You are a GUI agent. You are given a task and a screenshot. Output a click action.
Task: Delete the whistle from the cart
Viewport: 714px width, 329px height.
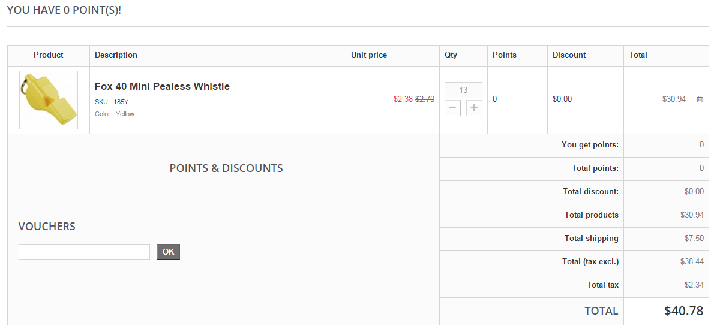click(x=700, y=99)
